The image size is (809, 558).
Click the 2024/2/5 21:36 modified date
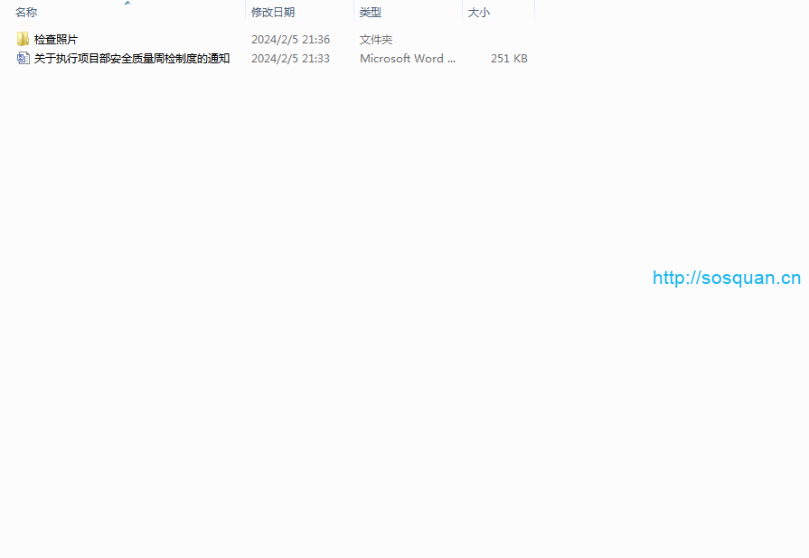[290, 40]
